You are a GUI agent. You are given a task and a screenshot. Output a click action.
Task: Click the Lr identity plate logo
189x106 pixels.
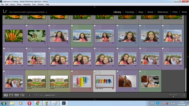click(x=5, y=11)
